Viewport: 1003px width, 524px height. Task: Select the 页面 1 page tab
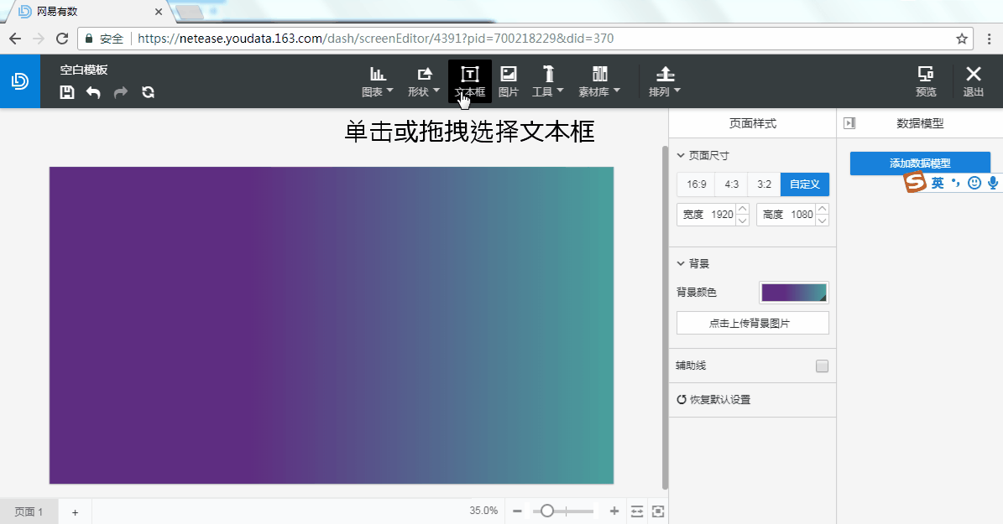(29, 511)
